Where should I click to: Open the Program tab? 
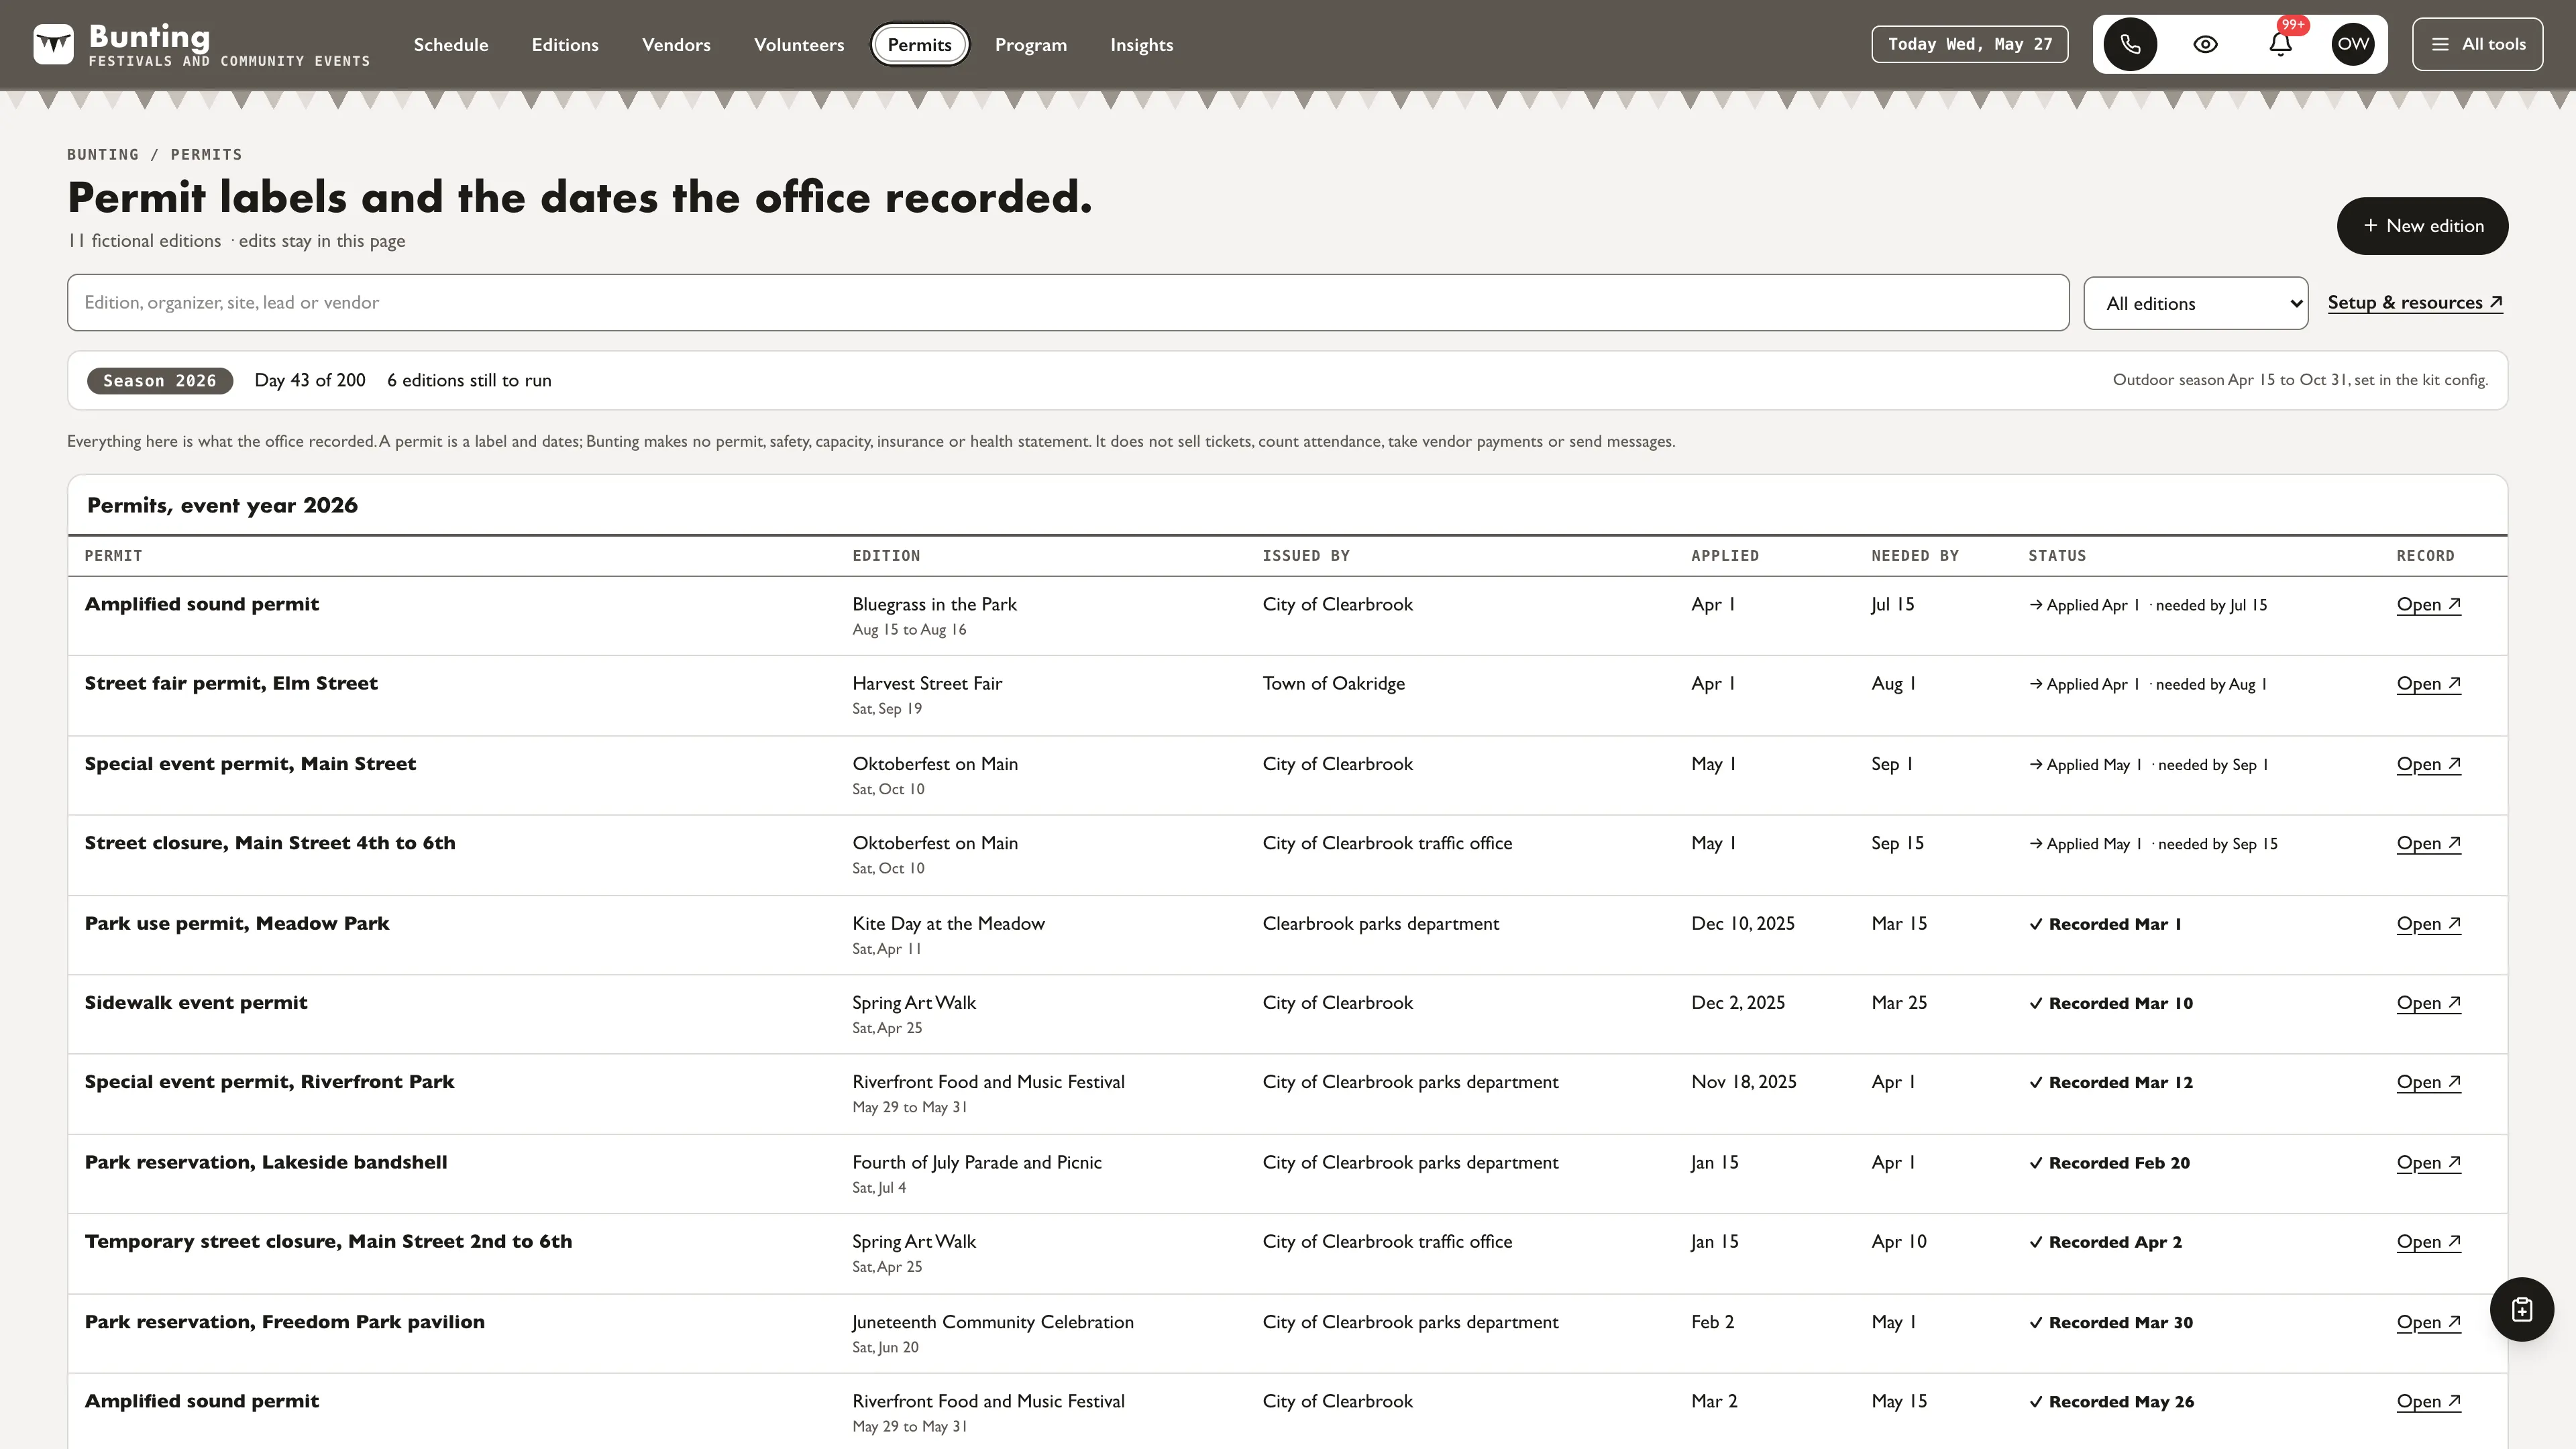pyautogui.click(x=1030, y=45)
